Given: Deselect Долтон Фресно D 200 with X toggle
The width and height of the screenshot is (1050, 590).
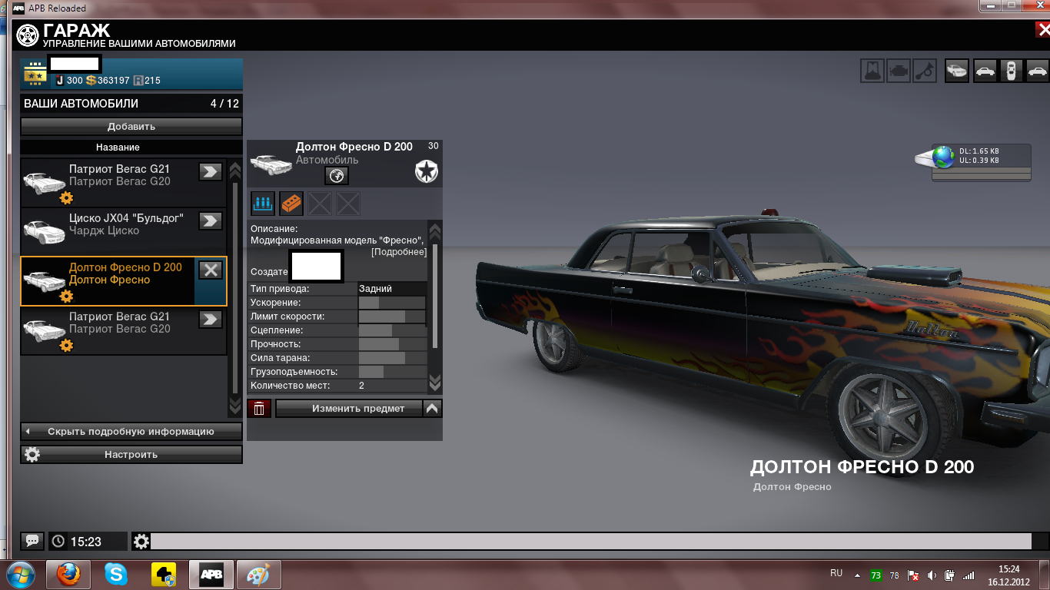Looking at the screenshot, I should [211, 270].
